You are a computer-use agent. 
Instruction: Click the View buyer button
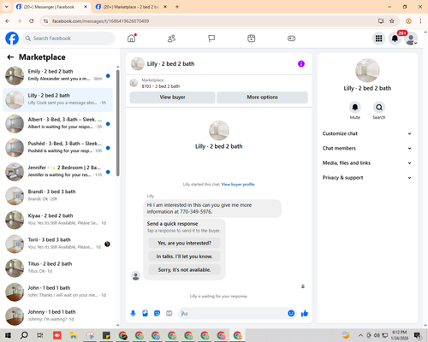(x=172, y=97)
